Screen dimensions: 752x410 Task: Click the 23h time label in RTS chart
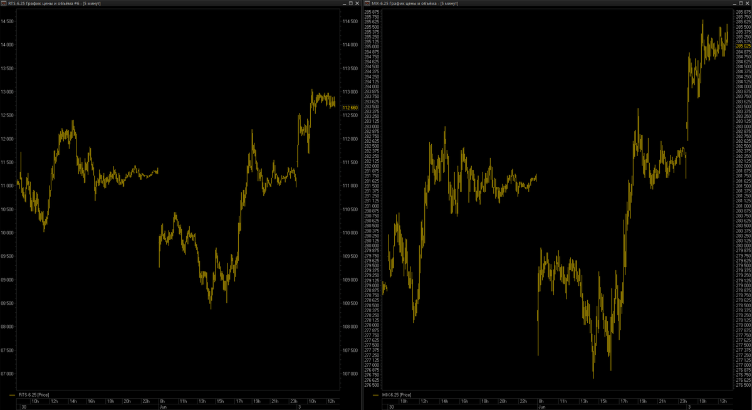pos(294,401)
